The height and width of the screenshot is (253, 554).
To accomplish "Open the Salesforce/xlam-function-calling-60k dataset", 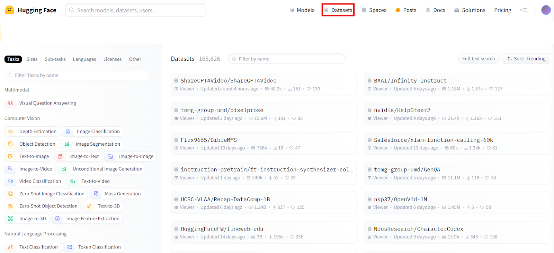I will coord(457,143).
